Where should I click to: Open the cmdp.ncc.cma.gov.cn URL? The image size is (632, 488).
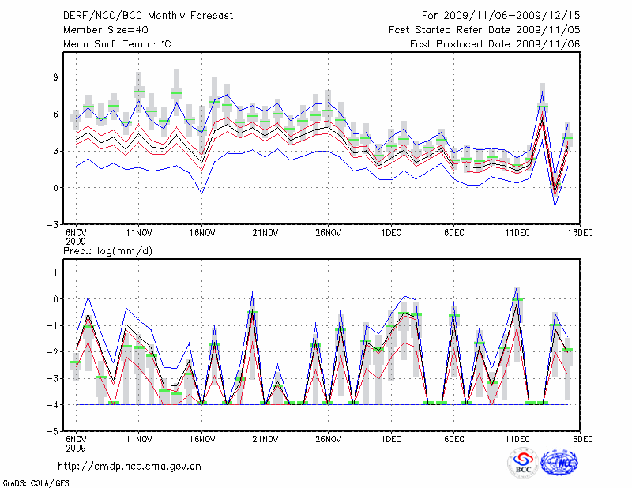pos(130,466)
